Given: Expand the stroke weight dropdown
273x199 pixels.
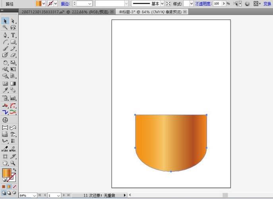Looking at the screenshot, I should point(89,3).
